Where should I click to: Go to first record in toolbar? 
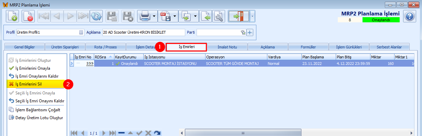tap(44, 16)
